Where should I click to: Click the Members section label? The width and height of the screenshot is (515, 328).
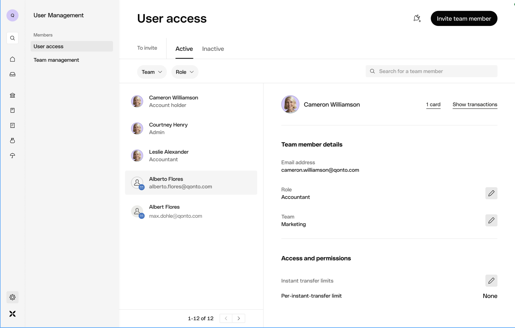point(43,35)
